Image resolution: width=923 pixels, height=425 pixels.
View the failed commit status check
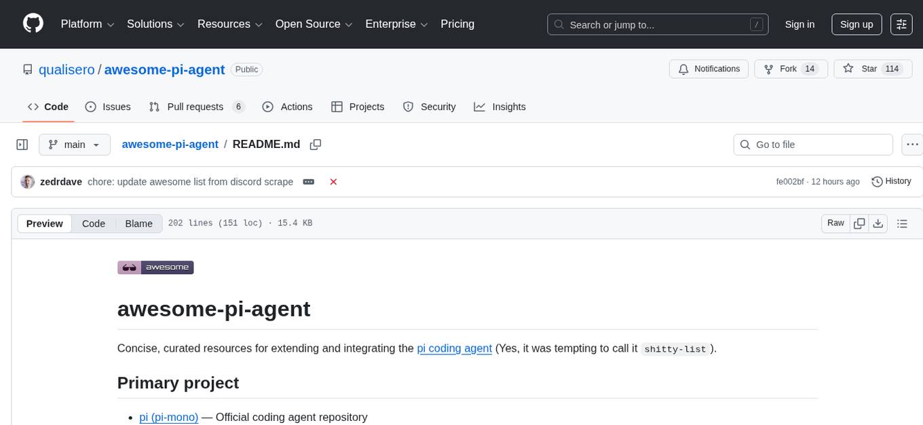coord(333,181)
